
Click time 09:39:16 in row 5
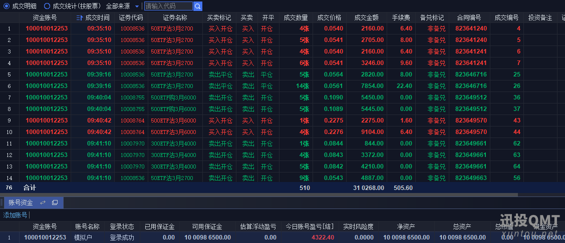99,74
